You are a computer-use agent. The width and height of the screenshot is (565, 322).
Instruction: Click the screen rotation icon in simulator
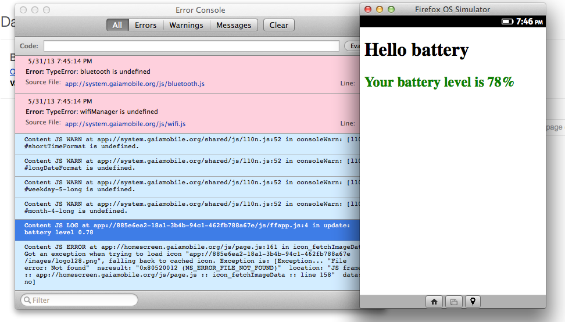point(453,301)
